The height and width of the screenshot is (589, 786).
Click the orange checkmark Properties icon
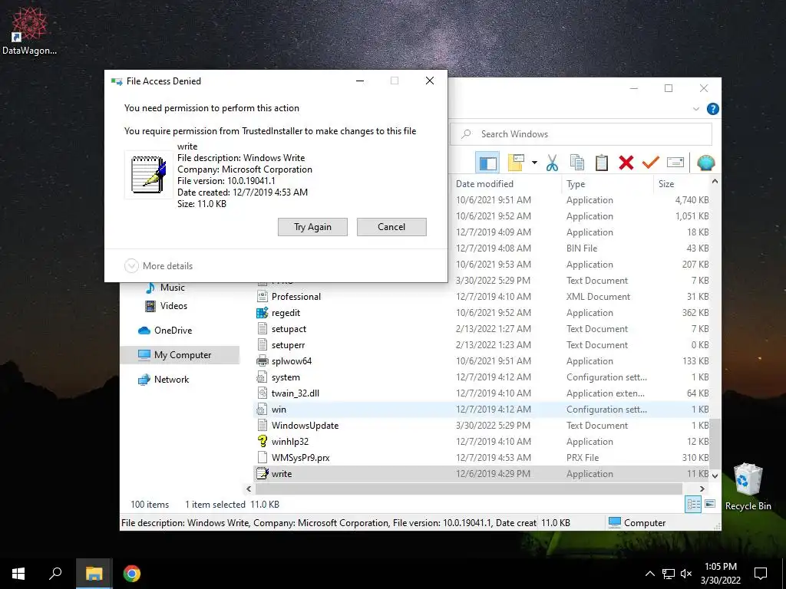(651, 163)
